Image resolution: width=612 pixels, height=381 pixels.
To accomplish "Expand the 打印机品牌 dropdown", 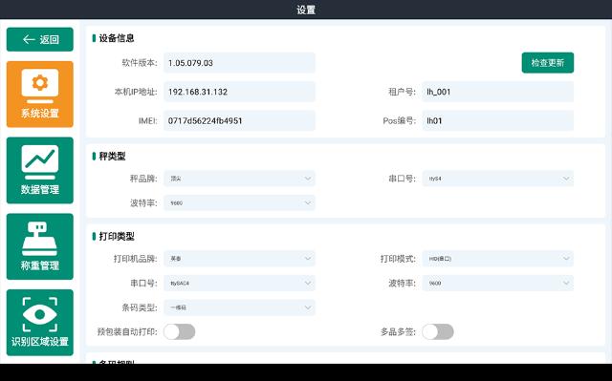I will (x=239, y=258).
